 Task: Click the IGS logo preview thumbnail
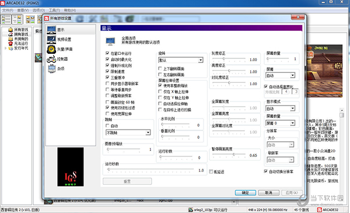point(71,167)
